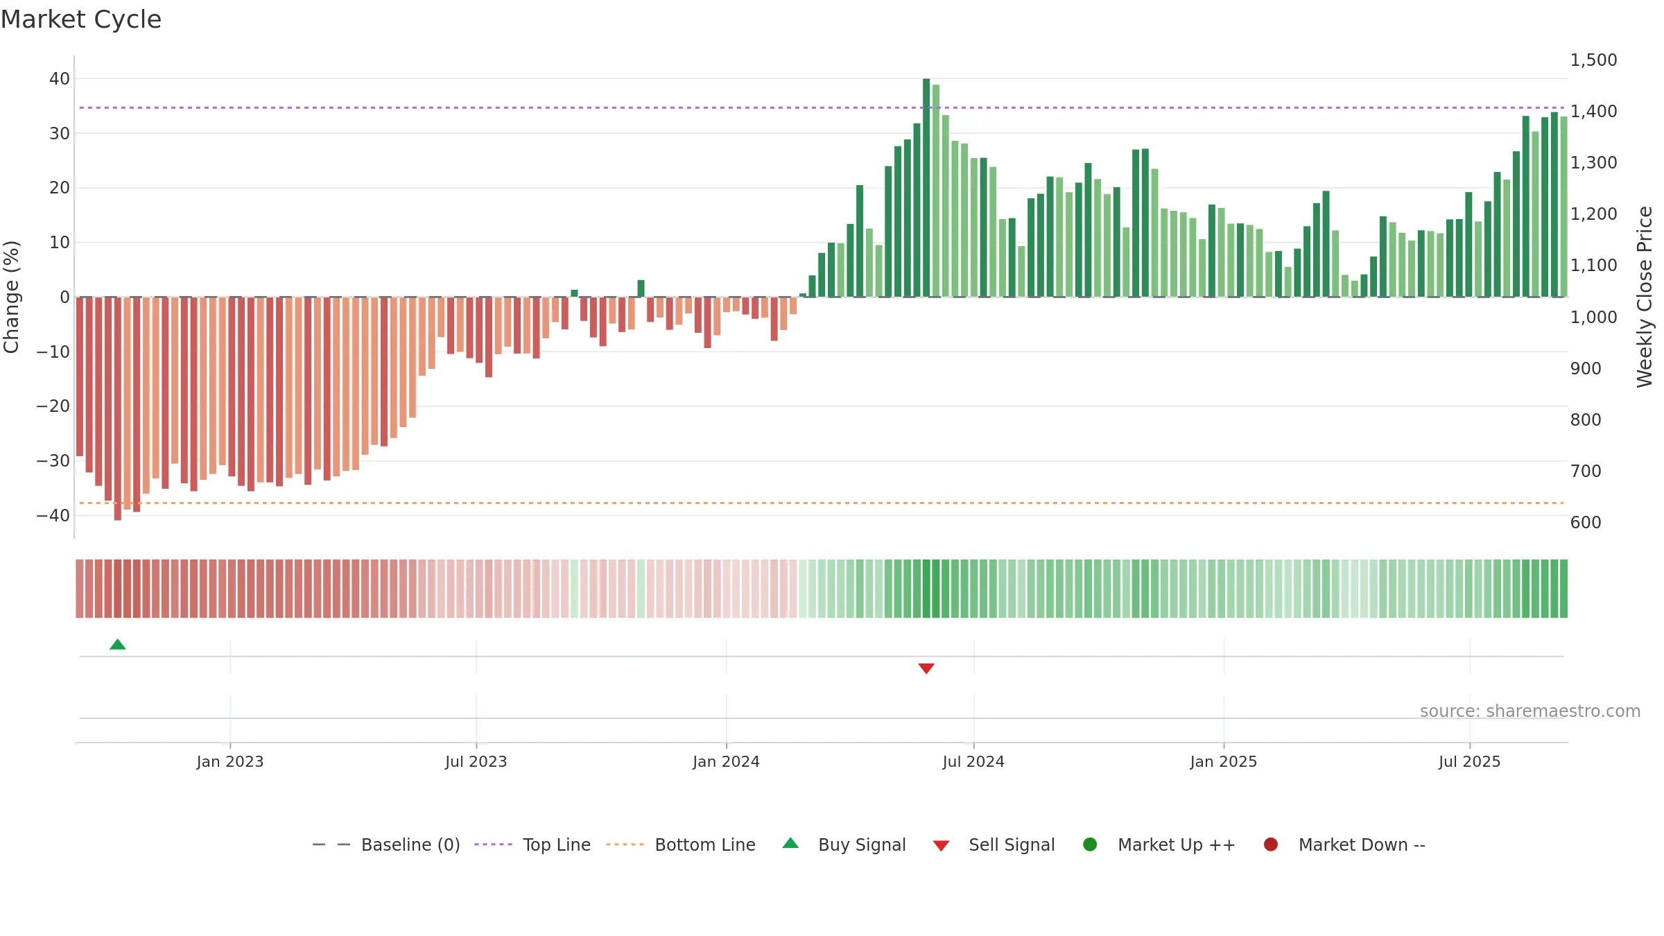
Task: Click the purple dotted line sample in legend
Action: (x=493, y=844)
